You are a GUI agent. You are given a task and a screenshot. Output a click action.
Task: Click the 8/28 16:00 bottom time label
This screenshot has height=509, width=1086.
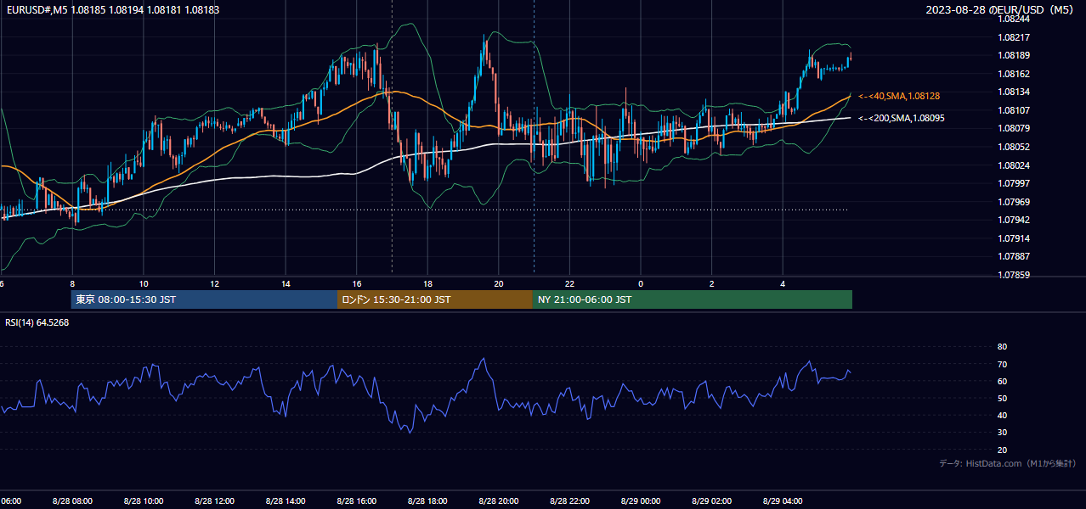[356, 501]
